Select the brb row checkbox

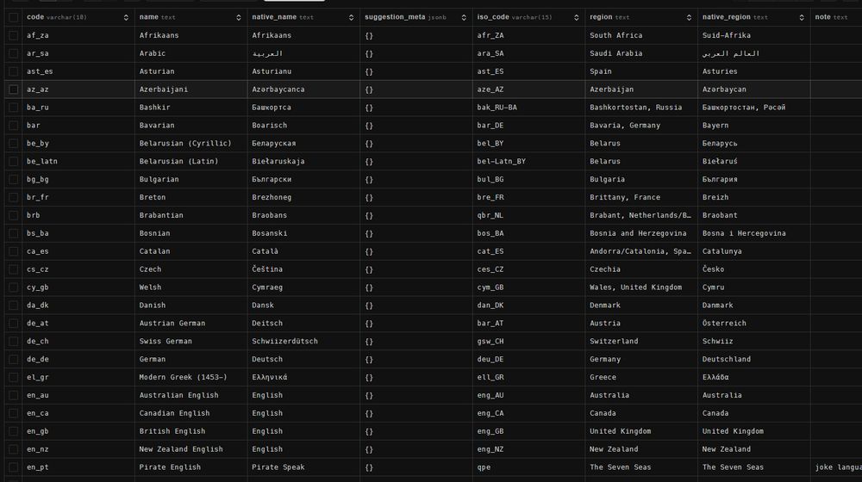pos(13,215)
